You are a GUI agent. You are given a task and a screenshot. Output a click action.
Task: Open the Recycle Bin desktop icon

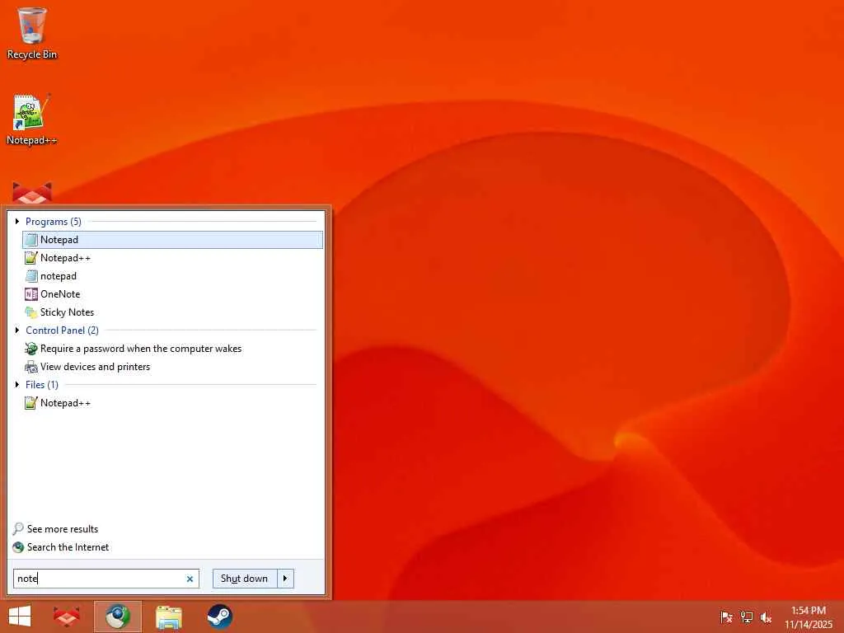point(32,33)
